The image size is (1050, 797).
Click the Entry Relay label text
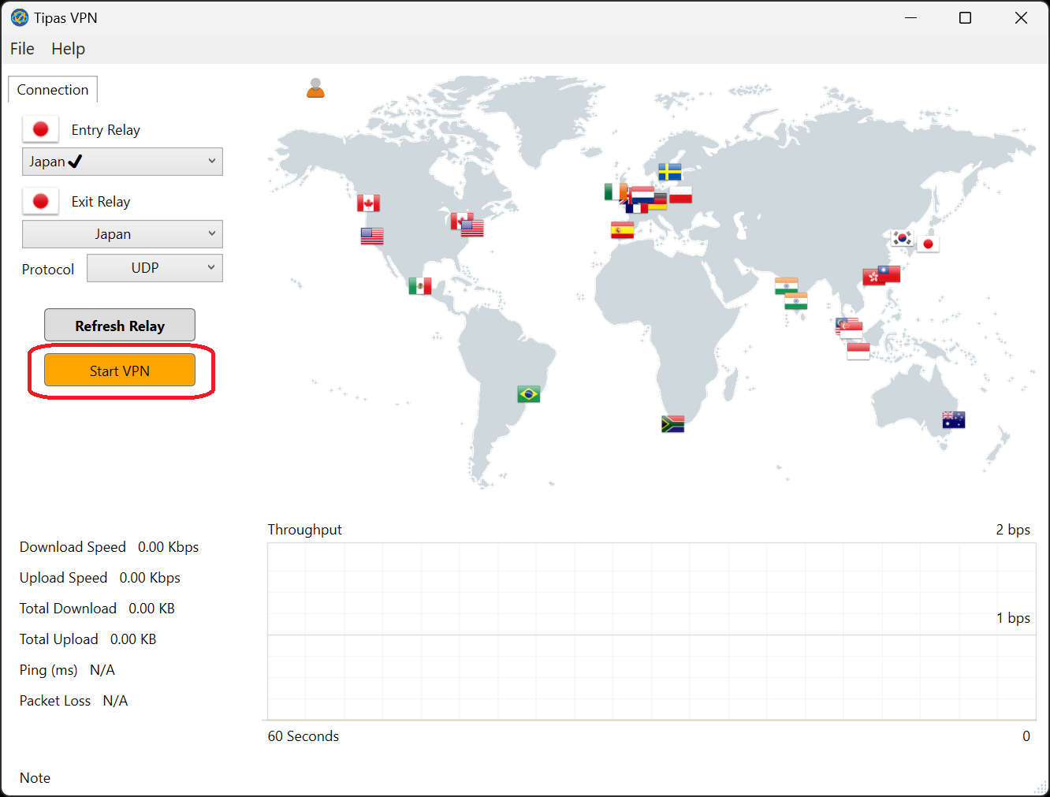(x=106, y=130)
